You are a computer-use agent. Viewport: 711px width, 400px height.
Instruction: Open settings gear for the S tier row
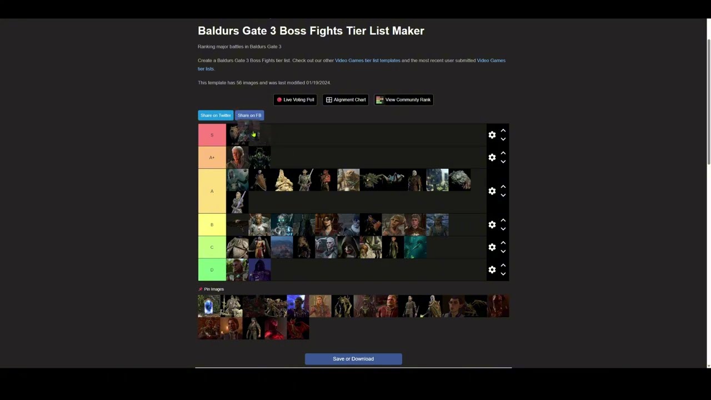click(492, 135)
